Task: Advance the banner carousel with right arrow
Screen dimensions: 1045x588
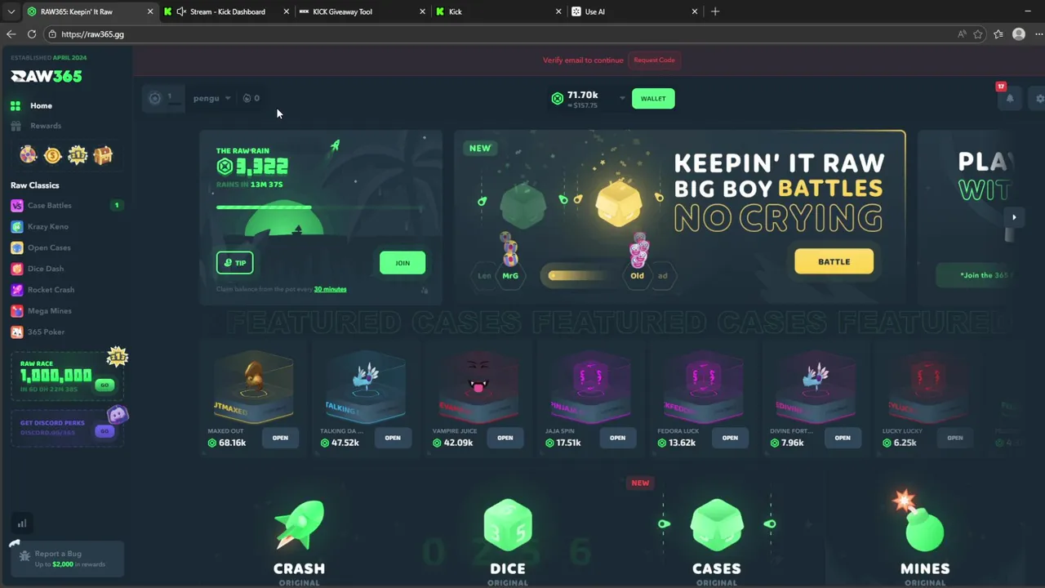Action: pos(1014,217)
